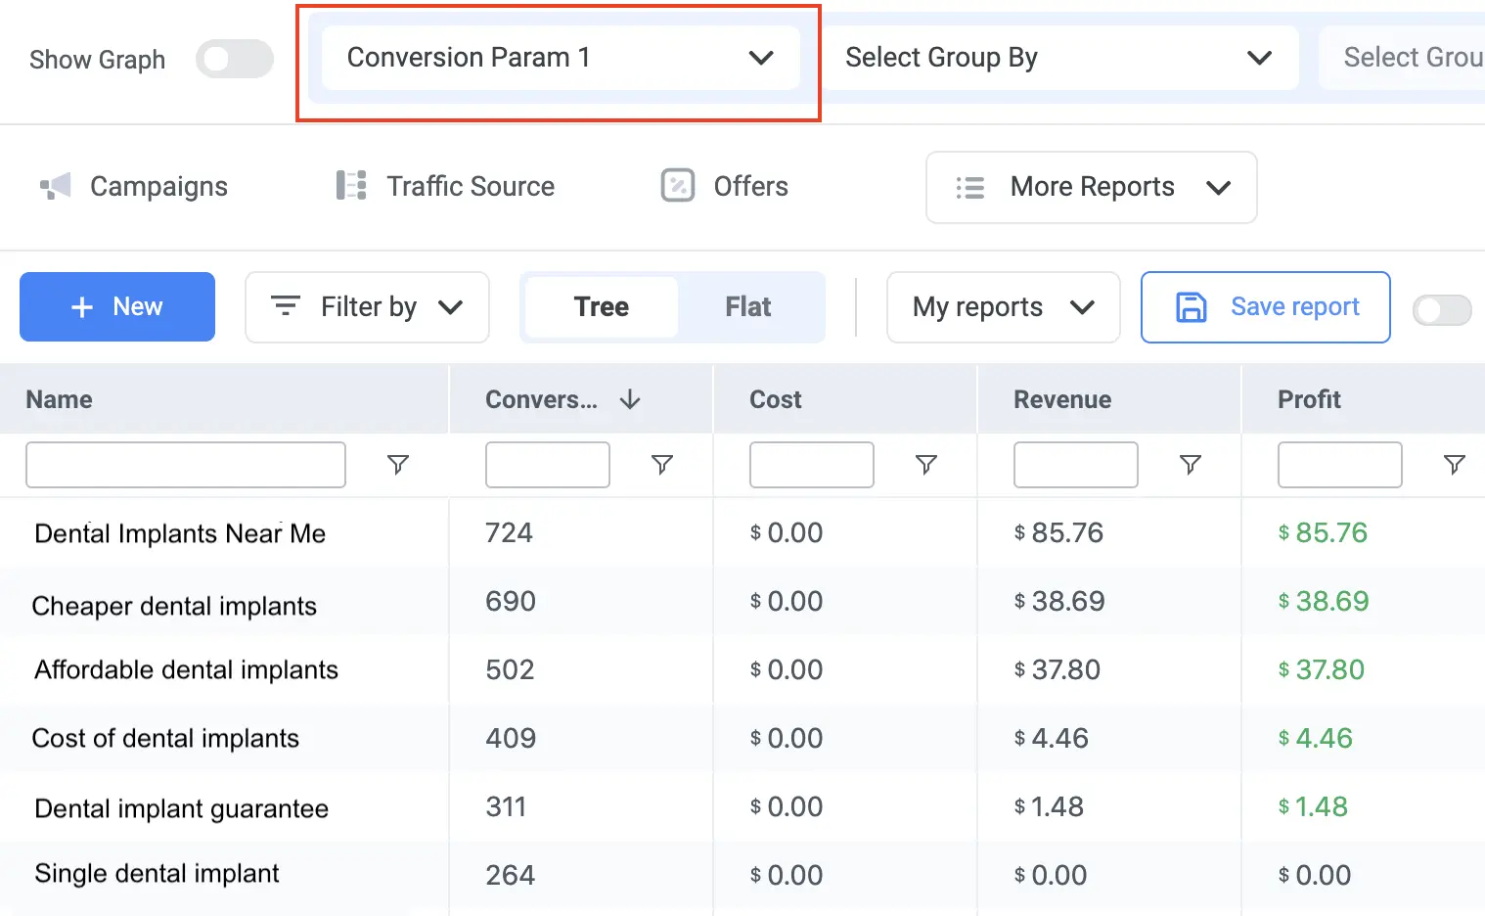The width and height of the screenshot is (1485, 916).
Task: Select the Dental Implants Near Me row
Action: pyautogui.click(x=742, y=532)
